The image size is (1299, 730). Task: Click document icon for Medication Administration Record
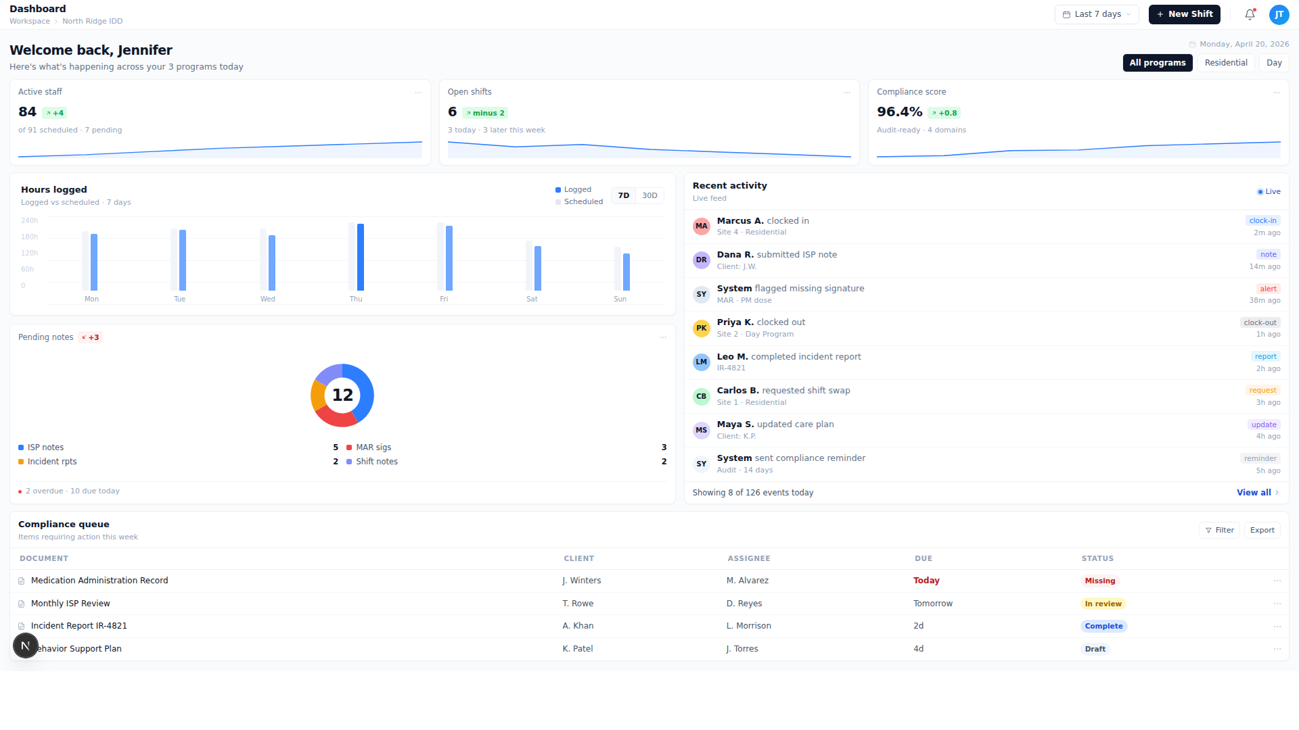point(22,581)
